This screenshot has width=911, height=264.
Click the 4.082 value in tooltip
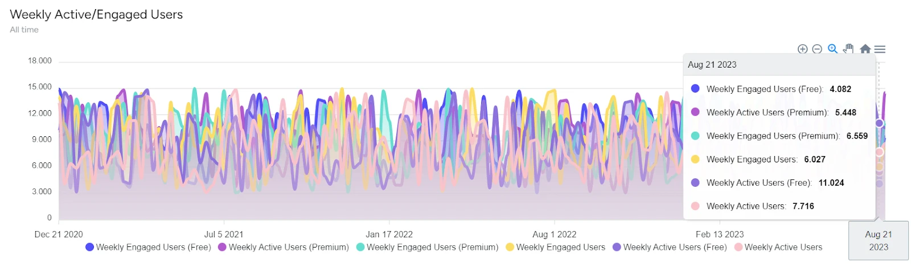tap(840, 89)
